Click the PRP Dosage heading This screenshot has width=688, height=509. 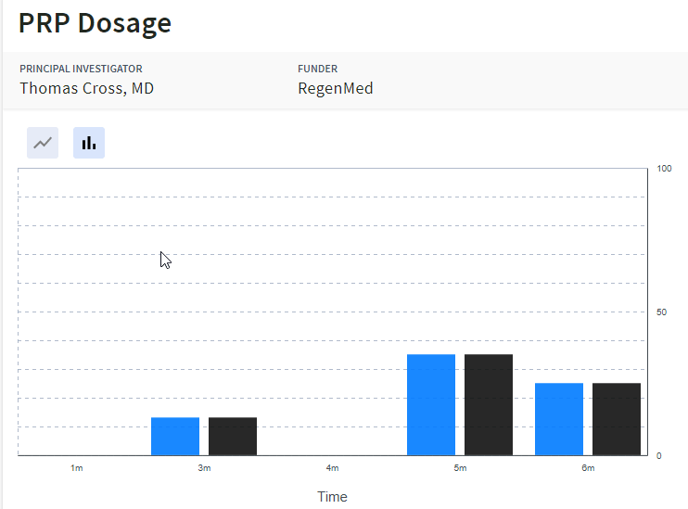point(95,23)
